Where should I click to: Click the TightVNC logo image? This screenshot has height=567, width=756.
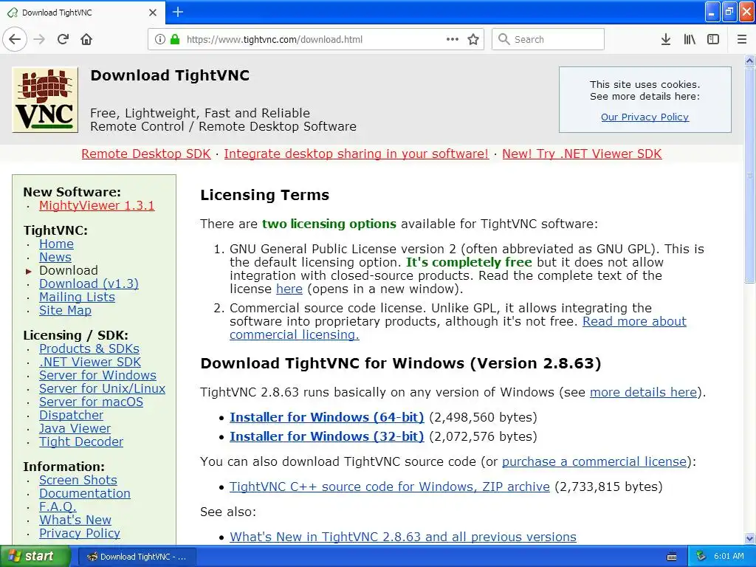(45, 100)
